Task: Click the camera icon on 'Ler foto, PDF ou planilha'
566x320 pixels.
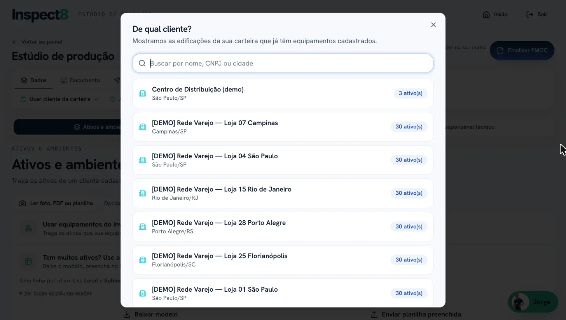Action: click(23, 203)
